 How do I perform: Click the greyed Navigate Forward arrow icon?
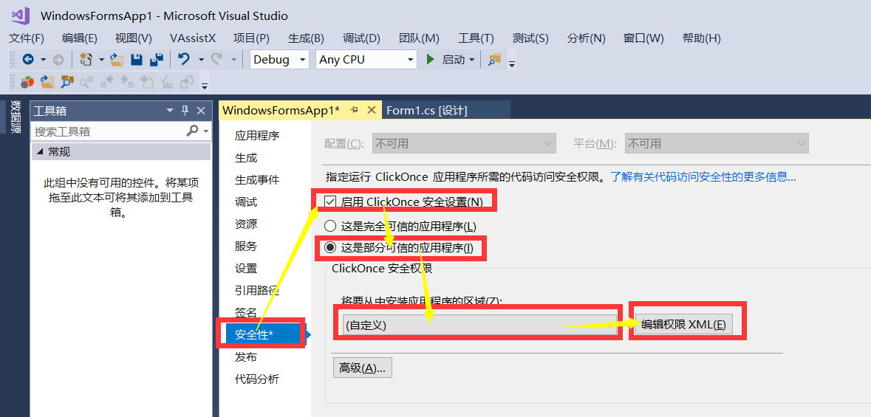point(58,59)
